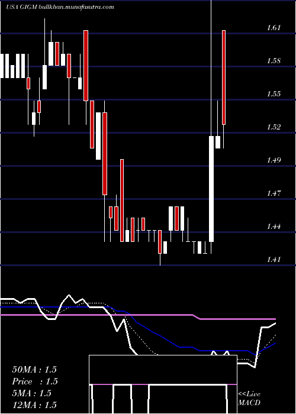This screenshot has height=414, width=296.
Task: Click the pink moving average line
Action: pos(137,315)
